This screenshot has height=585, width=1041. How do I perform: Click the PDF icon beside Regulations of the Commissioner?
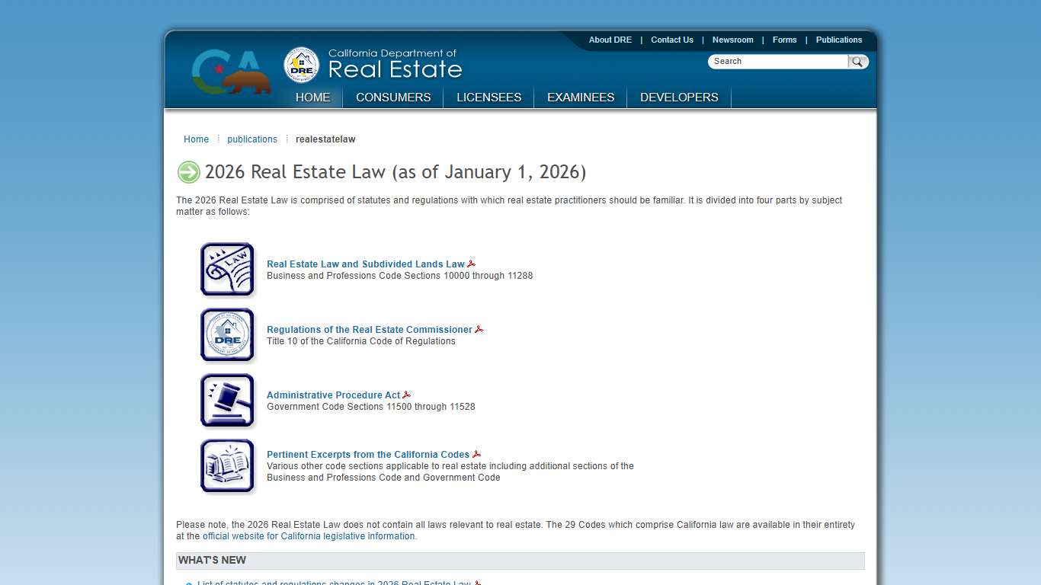479,328
